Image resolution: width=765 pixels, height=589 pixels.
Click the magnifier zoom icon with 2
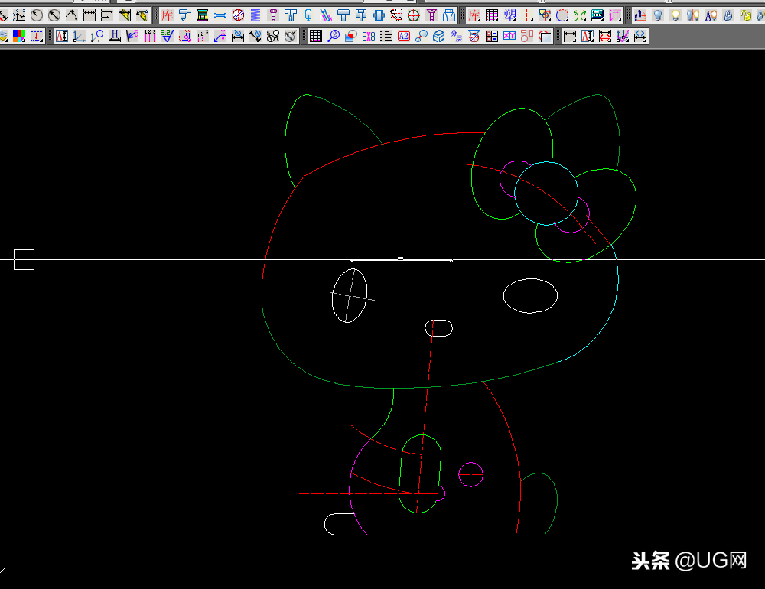pyautogui.click(x=334, y=36)
